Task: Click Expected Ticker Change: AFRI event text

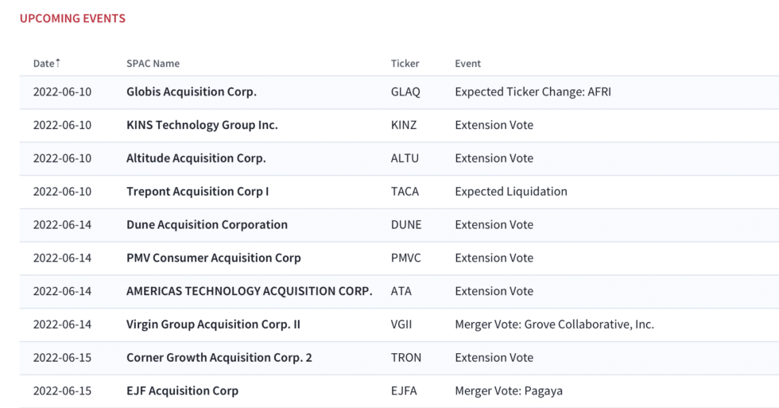Action: pos(533,92)
